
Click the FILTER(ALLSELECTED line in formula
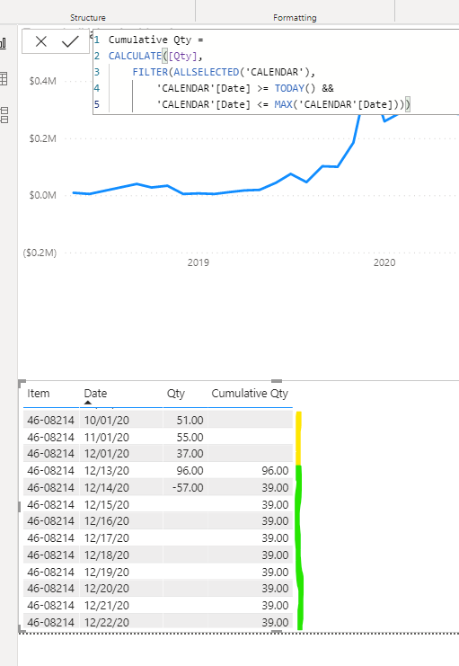[x=224, y=72]
